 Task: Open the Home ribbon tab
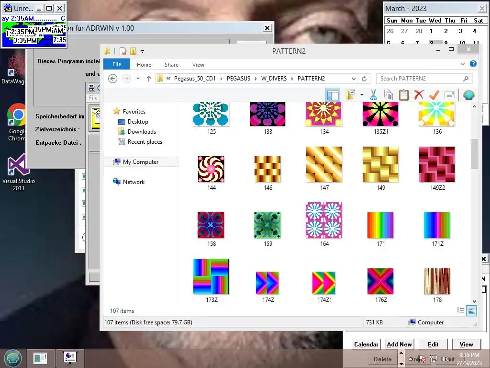(x=144, y=65)
